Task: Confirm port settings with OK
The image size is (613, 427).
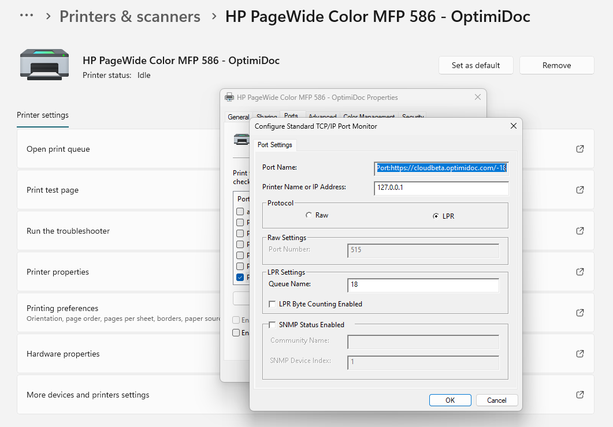Action: pos(450,400)
